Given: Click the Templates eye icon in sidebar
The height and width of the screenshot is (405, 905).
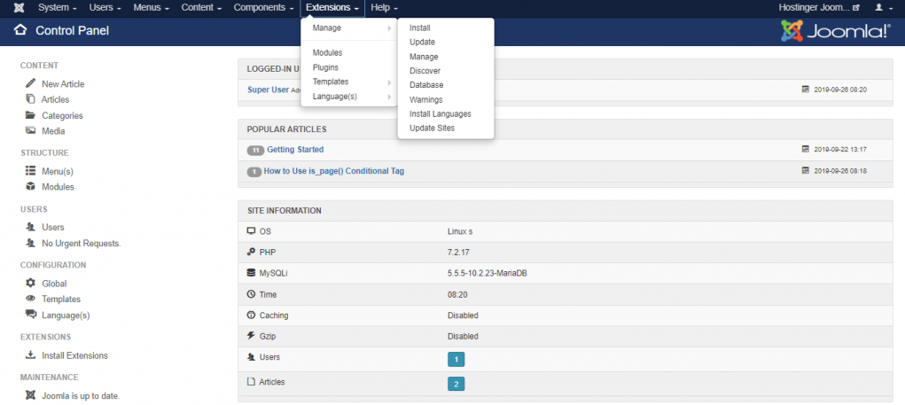Looking at the screenshot, I should tap(31, 299).
